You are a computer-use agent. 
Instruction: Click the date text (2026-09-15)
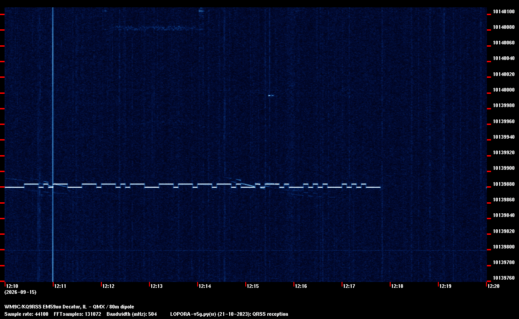pos(20,292)
